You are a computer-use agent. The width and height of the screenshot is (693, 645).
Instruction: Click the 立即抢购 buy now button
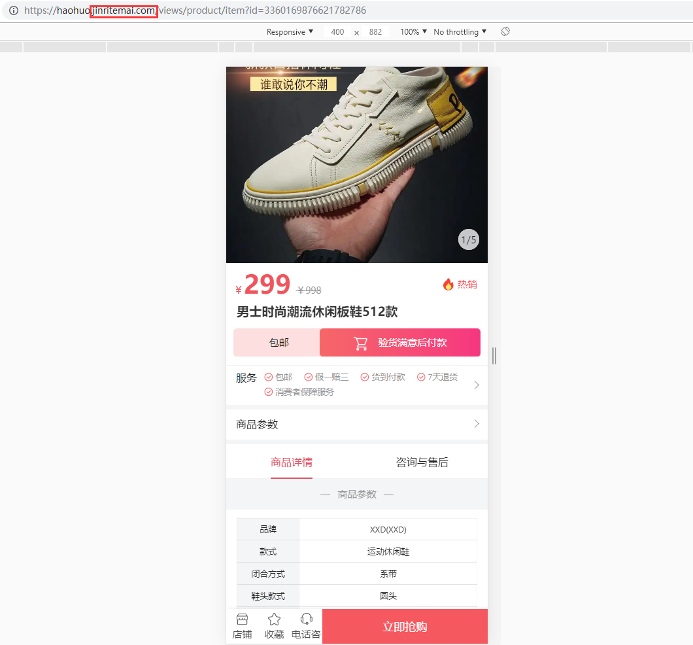click(x=405, y=627)
